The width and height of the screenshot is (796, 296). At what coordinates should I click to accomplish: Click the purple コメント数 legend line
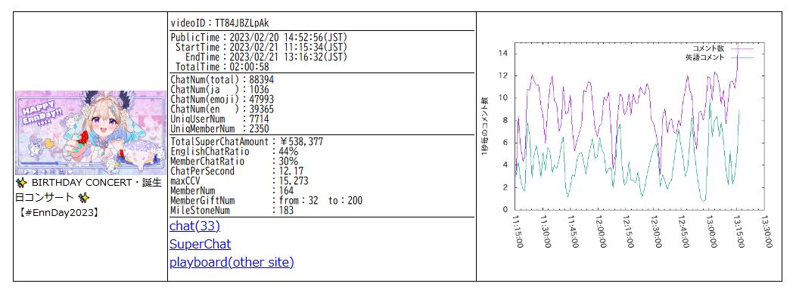coord(742,48)
